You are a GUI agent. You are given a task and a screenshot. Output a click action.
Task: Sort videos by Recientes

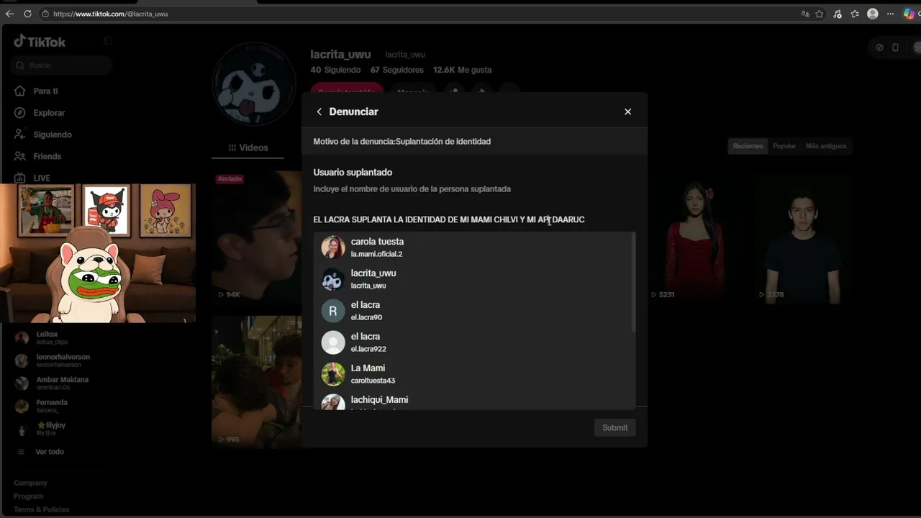748,146
